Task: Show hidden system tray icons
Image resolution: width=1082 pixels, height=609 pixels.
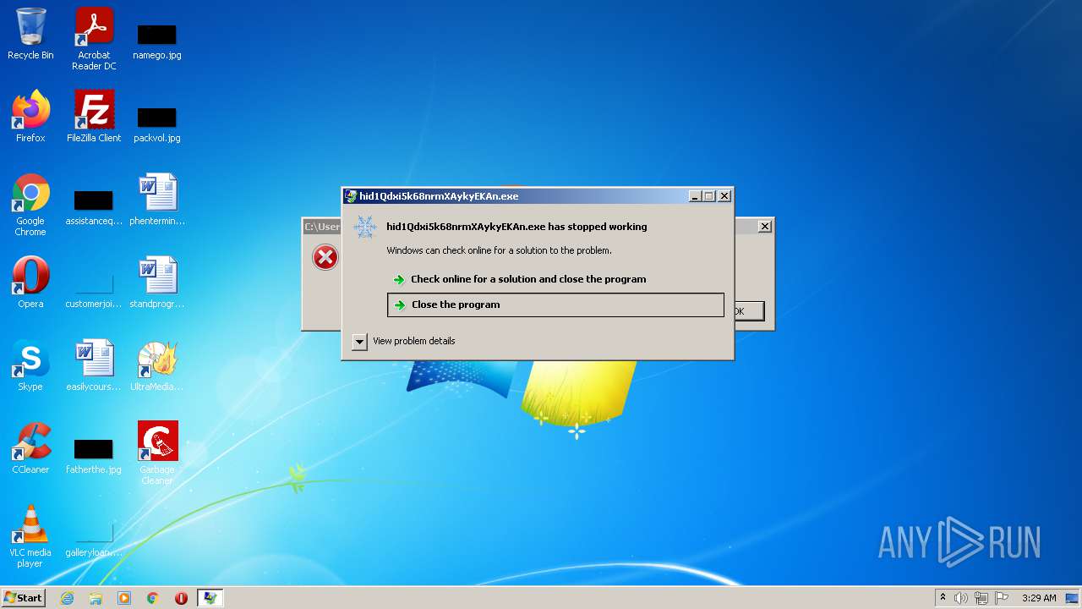Action: click(943, 598)
